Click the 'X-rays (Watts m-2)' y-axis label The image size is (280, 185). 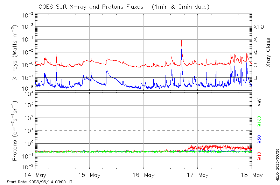coord(15,52)
